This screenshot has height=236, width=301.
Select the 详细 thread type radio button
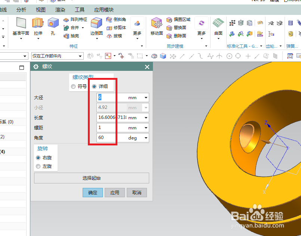pyautogui.click(x=93, y=86)
